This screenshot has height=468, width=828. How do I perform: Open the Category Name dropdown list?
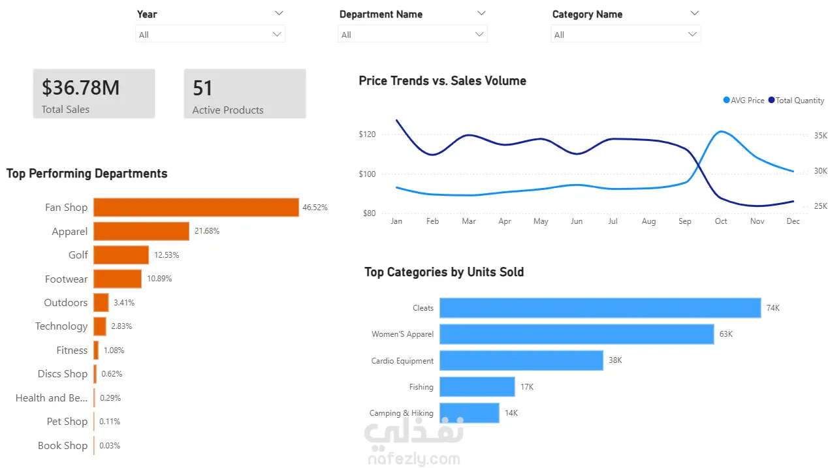point(626,35)
